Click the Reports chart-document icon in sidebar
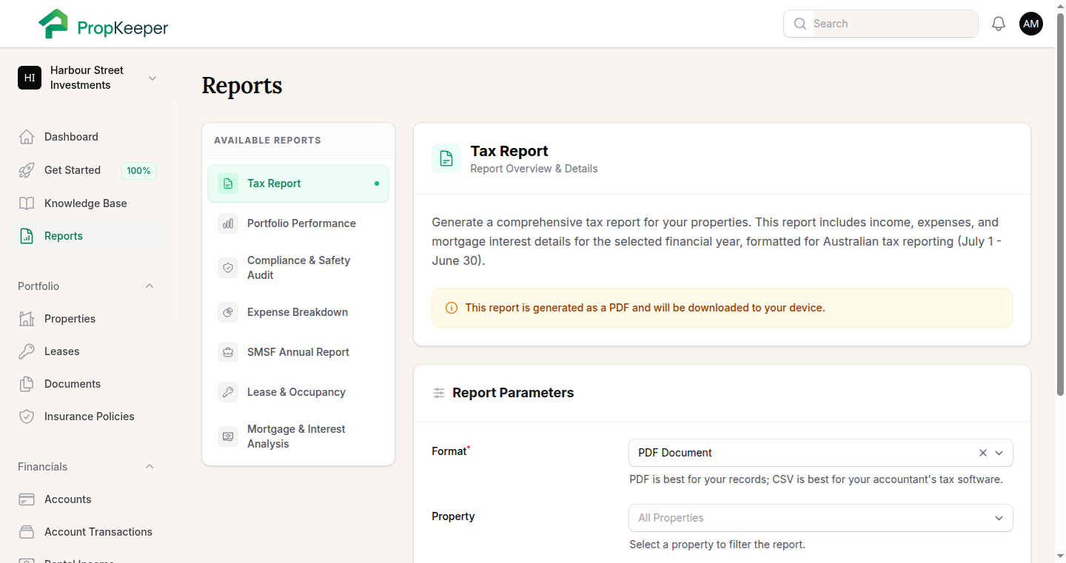Screen dimensions: 1066x563 point(27,236)
